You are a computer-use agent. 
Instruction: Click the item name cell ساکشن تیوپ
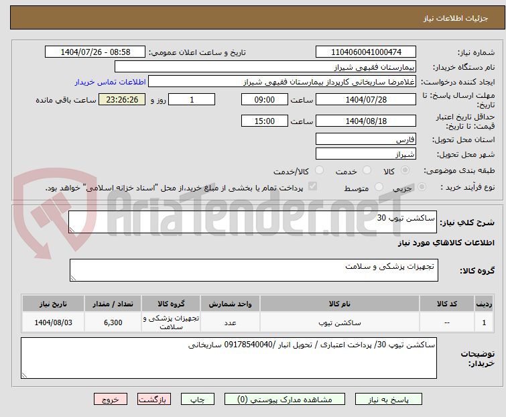(x=340, y=322)
